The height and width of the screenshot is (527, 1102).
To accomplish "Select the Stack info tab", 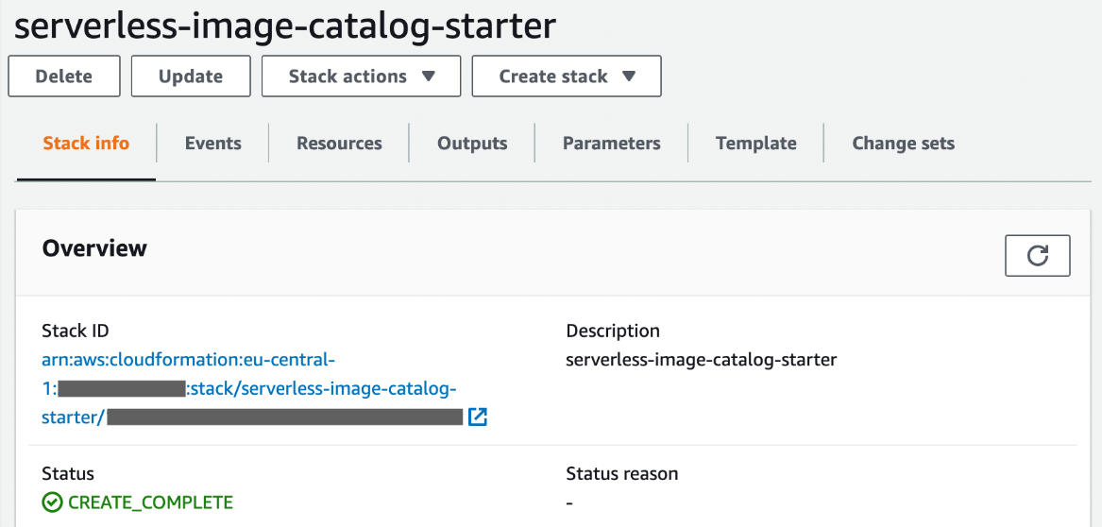I will click(86, 144).
